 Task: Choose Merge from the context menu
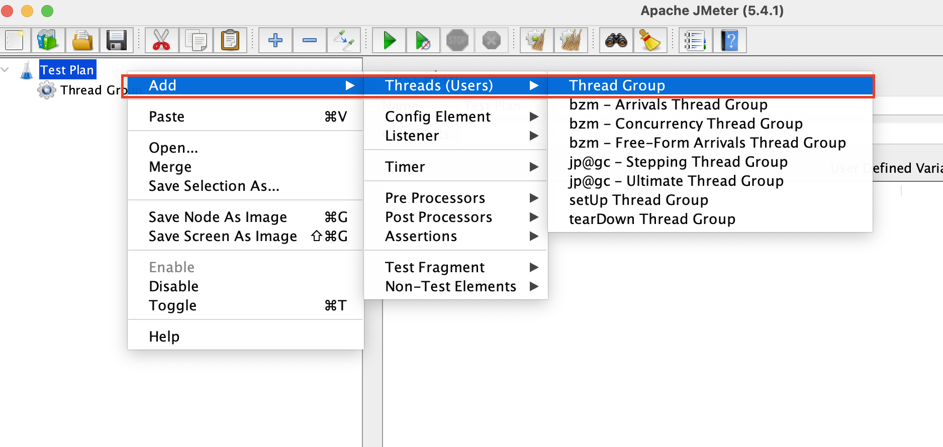246,167
